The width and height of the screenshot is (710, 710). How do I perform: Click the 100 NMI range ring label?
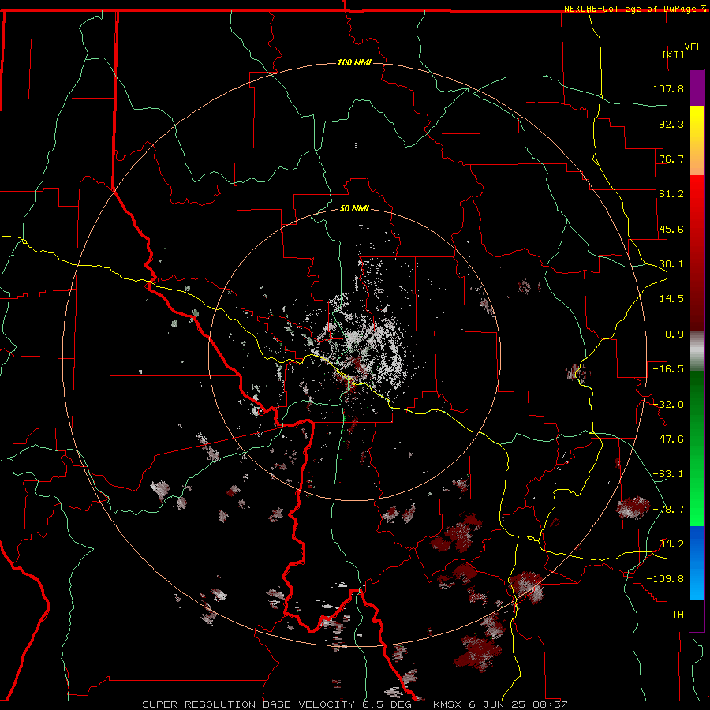point(354,62)
